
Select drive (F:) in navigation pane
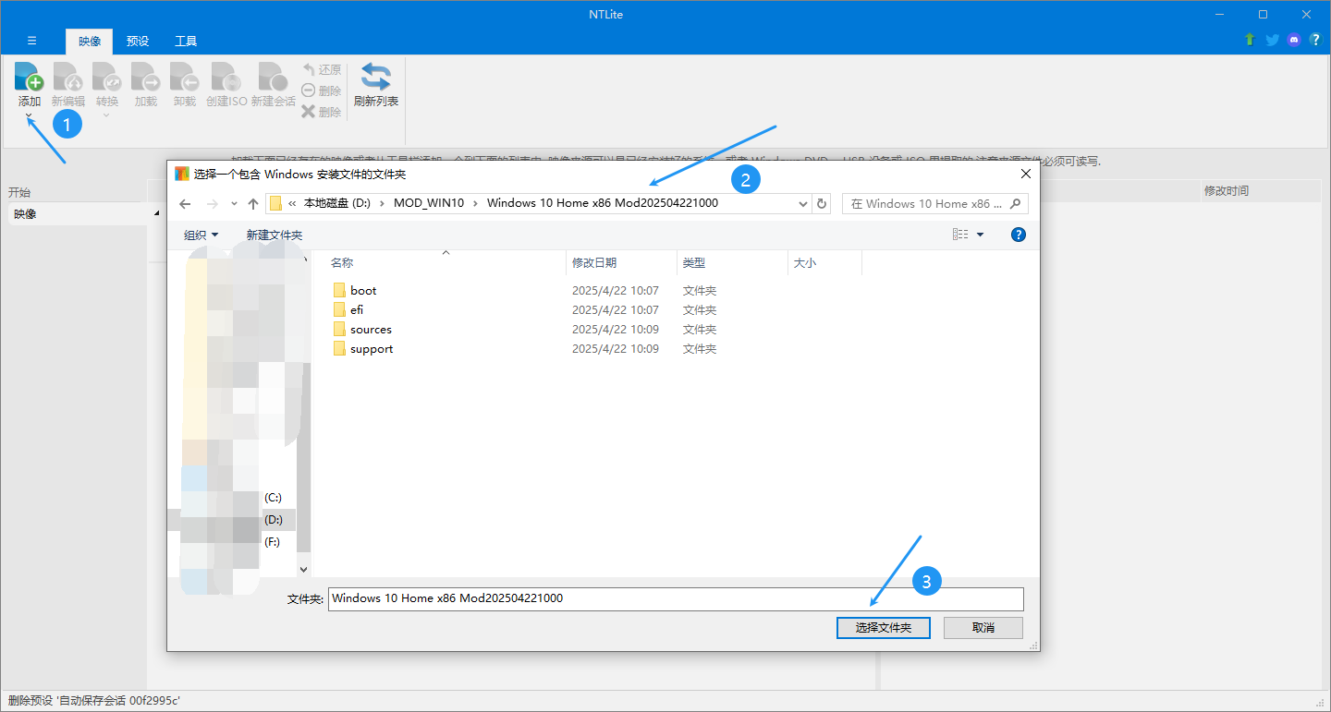click(x=272, y=542)
